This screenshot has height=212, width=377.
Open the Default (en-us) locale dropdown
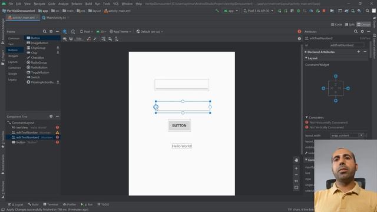click(x=150, y=31)
